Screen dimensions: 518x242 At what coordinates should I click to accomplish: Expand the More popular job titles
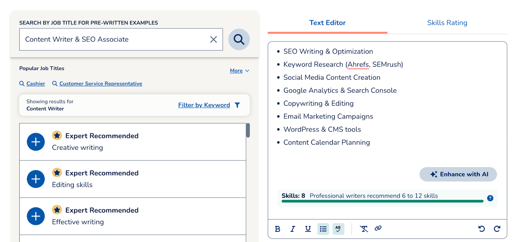point(240,71)
